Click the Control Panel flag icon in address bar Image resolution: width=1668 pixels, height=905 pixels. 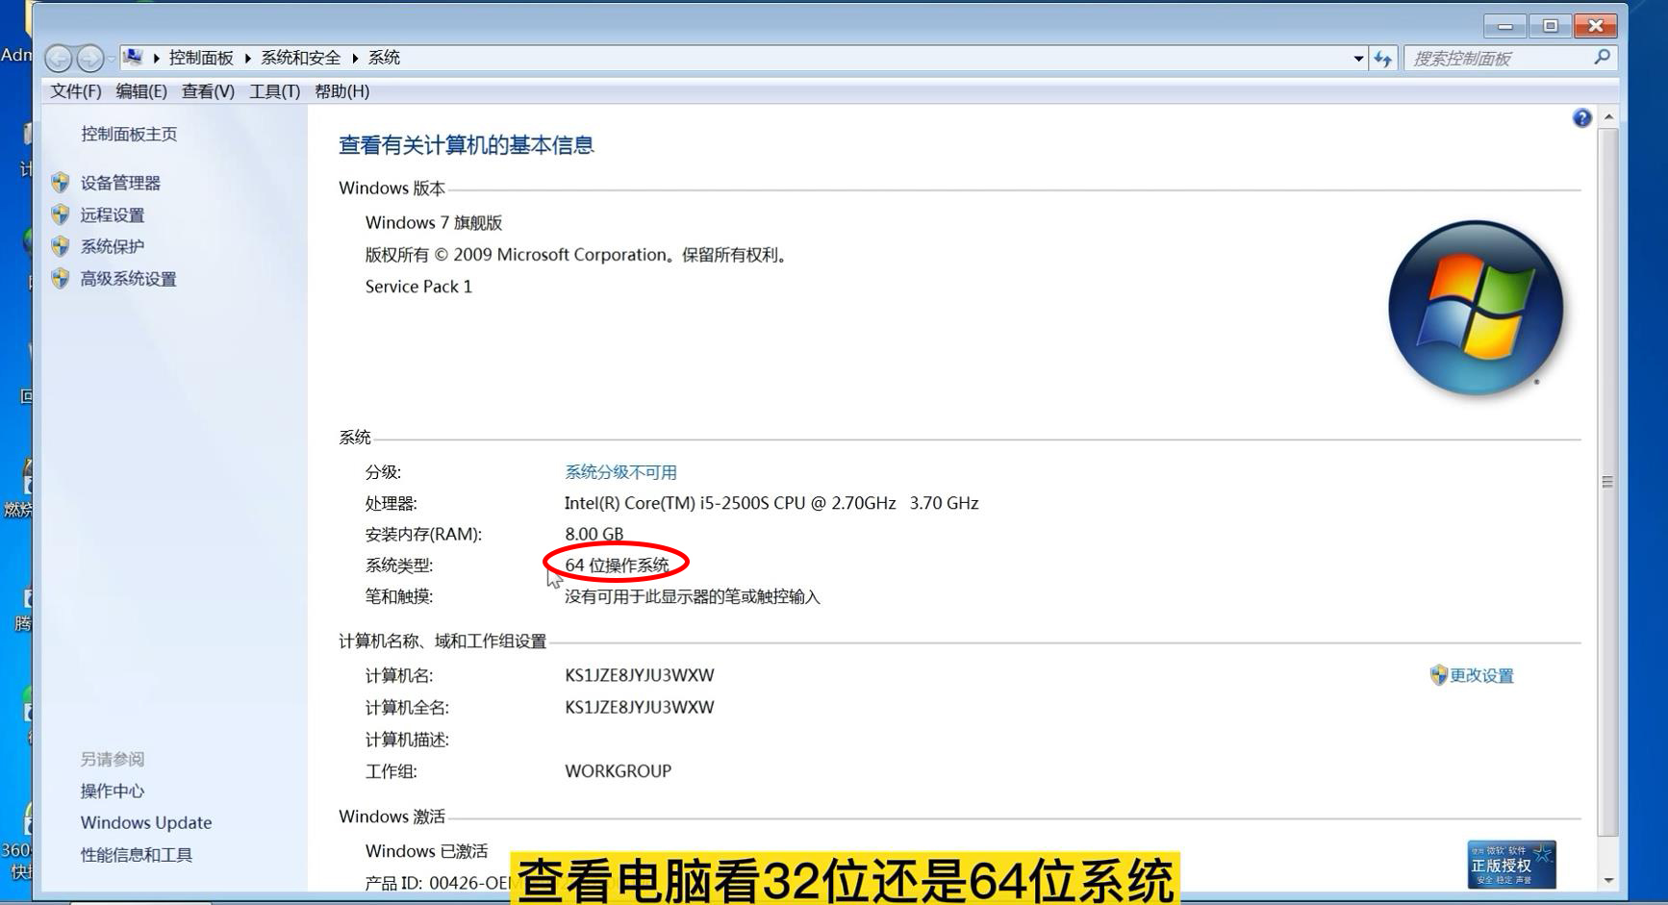pyautogui.click(x=133, y=58)
